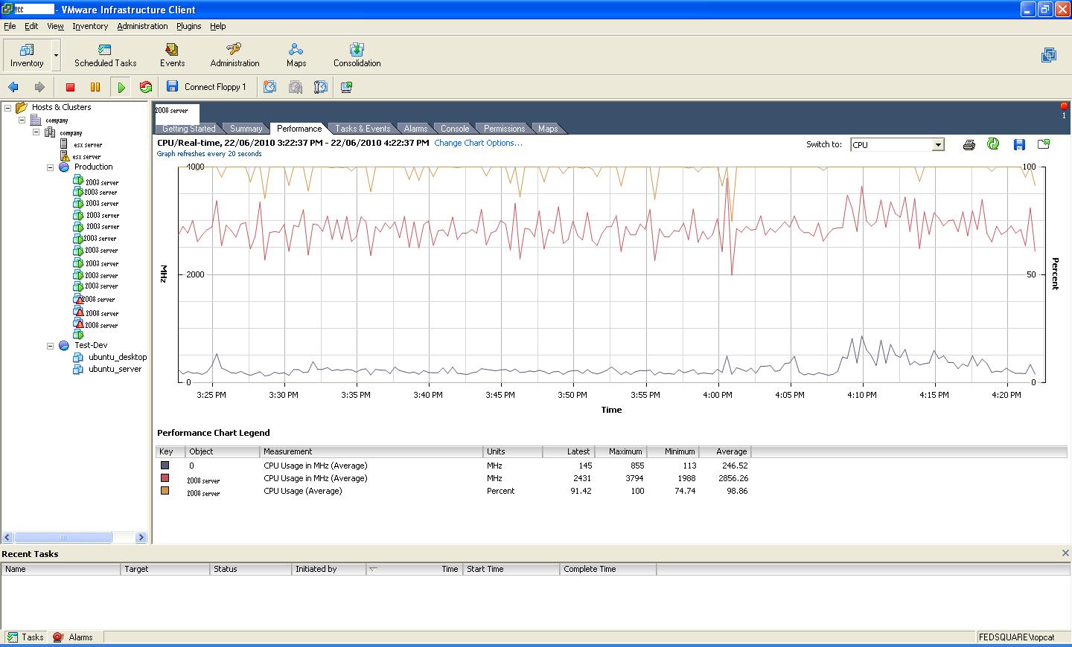Open the Administration menu
This screenshot has width=1072, height=647.
click(x=142, y=26)
